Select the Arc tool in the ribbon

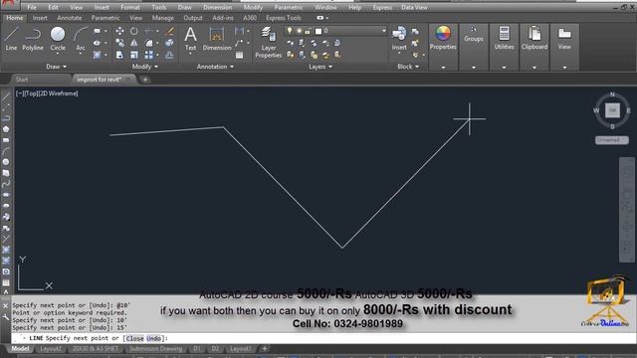pos(81,39)
